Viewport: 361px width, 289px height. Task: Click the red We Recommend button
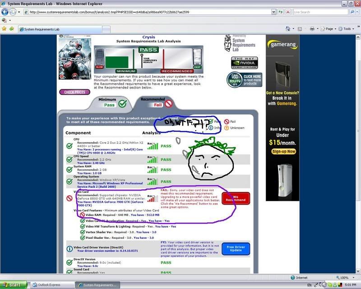tap(236, 198)
